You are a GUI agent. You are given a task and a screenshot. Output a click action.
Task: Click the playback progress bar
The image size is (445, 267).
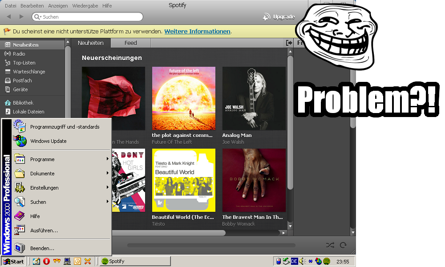click(x=211, y=245)
